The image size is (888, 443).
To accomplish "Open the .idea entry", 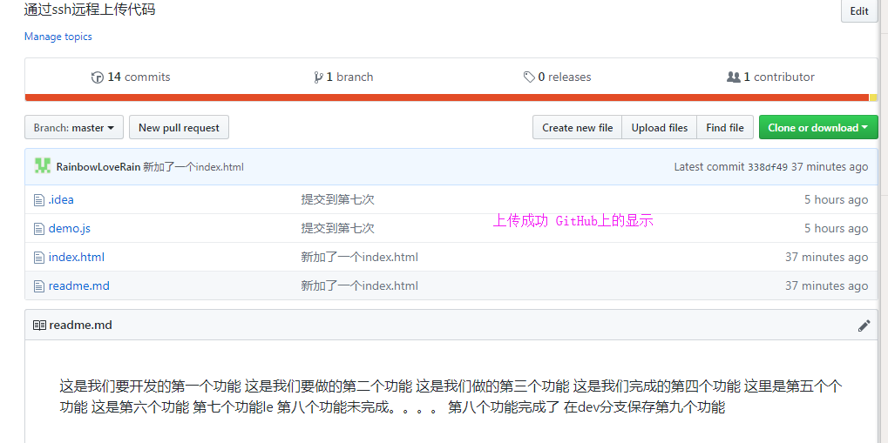I will tap(61, 199).
